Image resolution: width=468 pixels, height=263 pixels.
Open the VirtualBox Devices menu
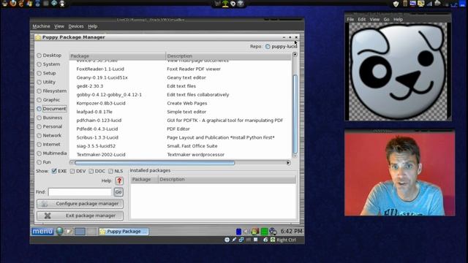76,26
